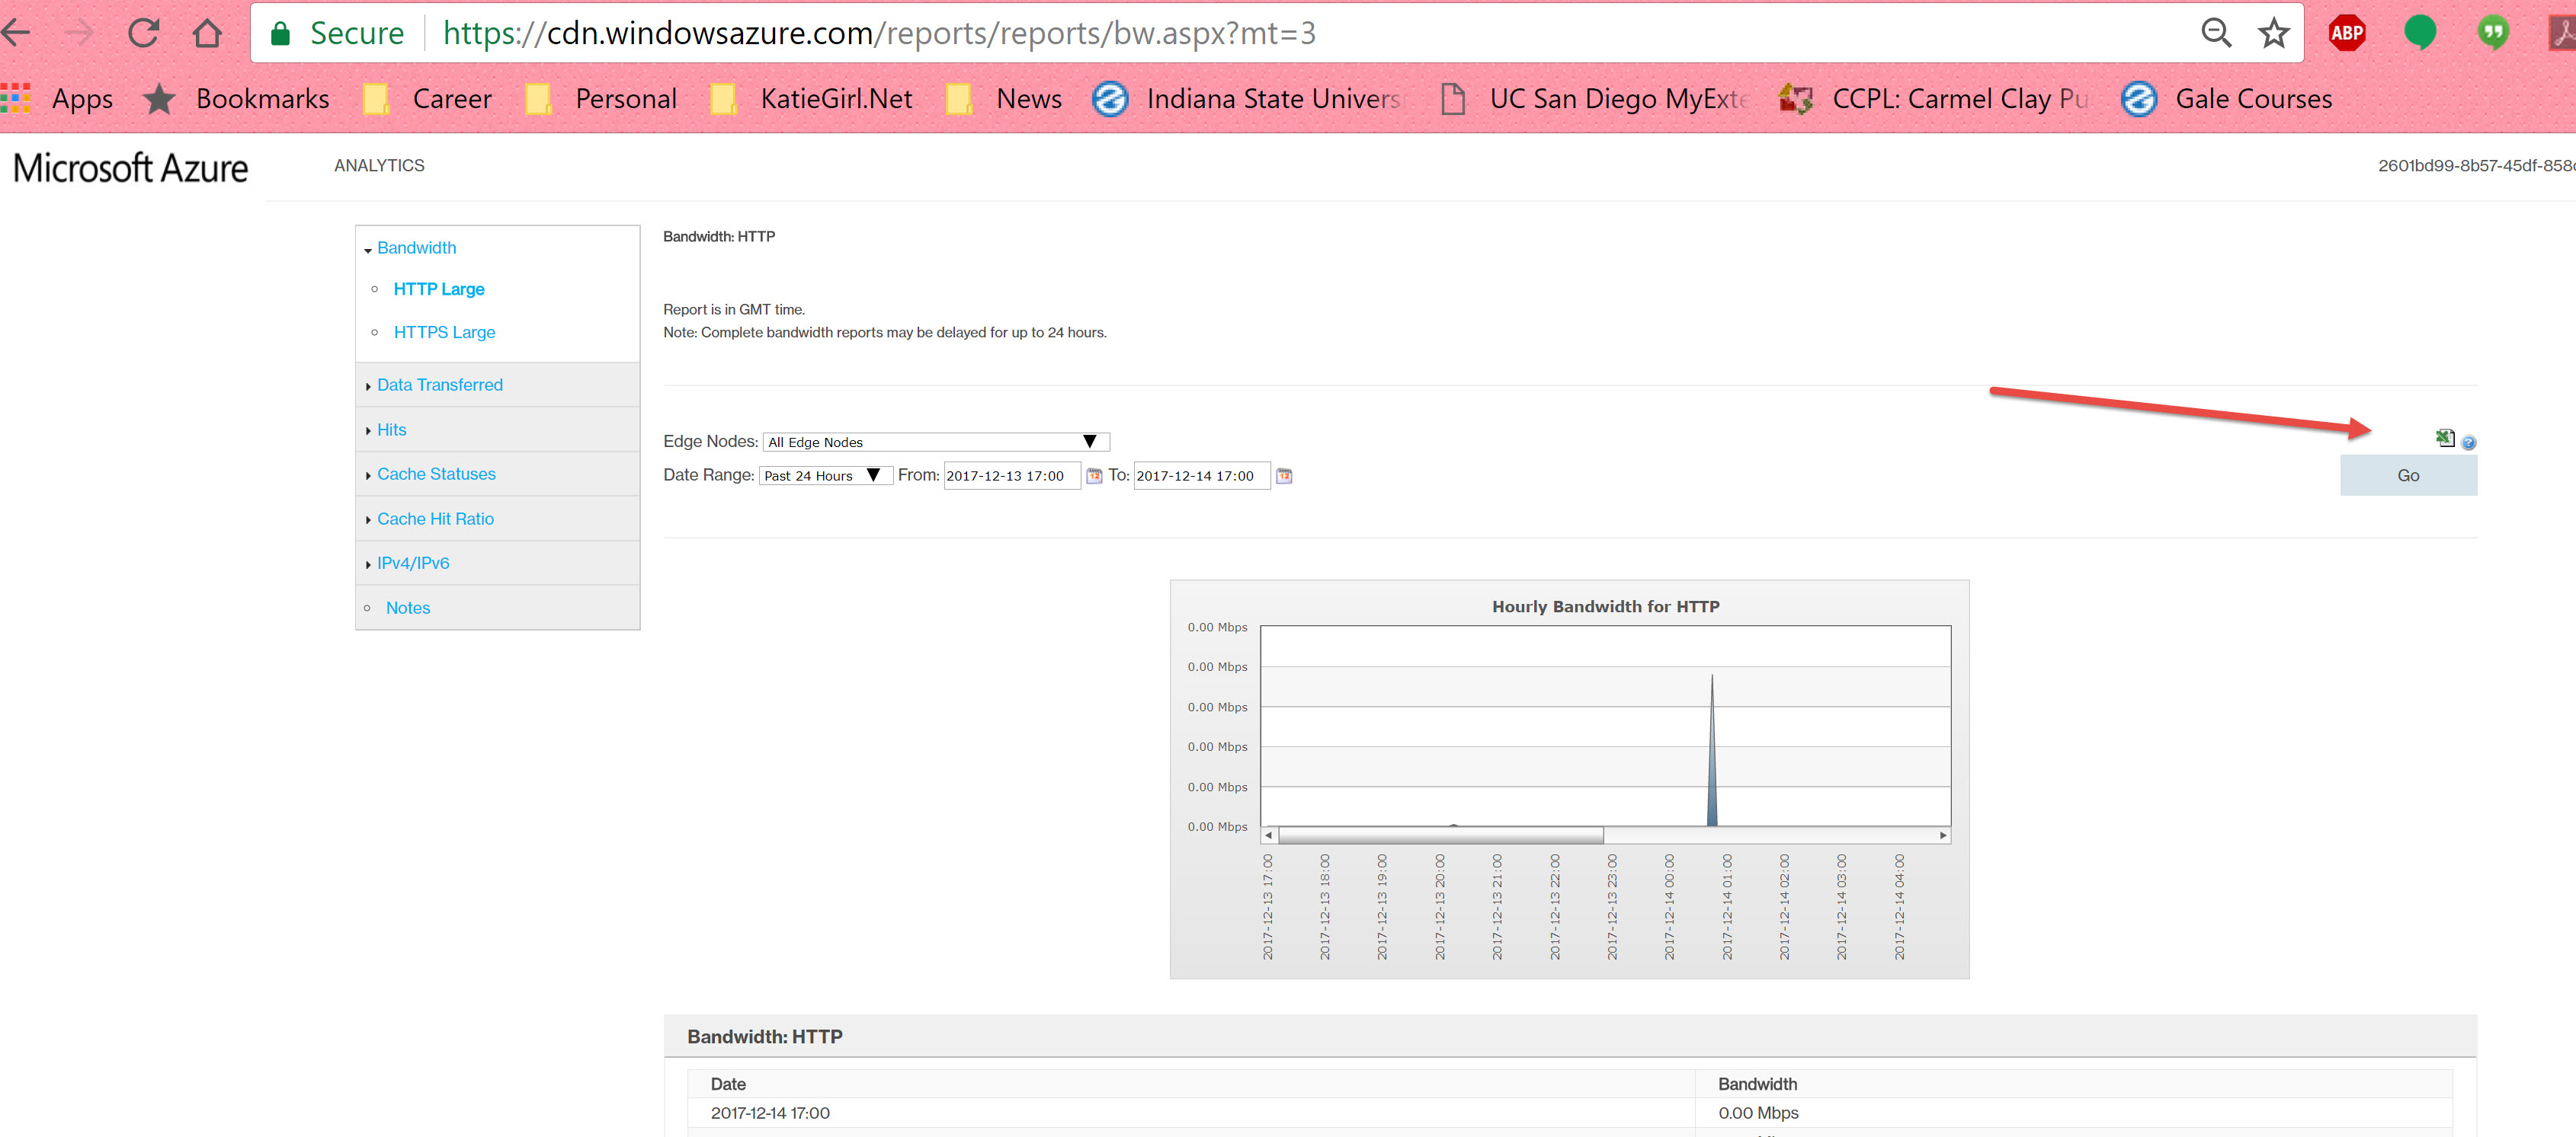Viewport: 2576px width, 1137px height.
Task: Open the KatieGirl.Net bookmark folder
Action: (811, 99)
